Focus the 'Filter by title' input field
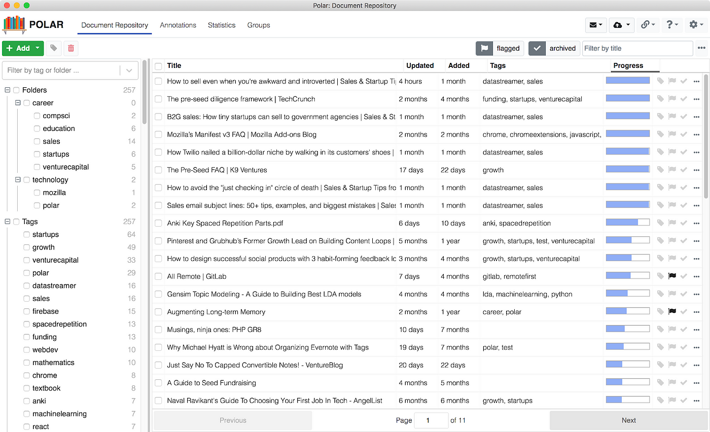This screenshot has height=432, width=710. click(x=637, y=48)
